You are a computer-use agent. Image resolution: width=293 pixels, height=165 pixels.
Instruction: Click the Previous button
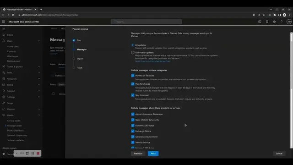pyautogui.click(x=138, y=154)
